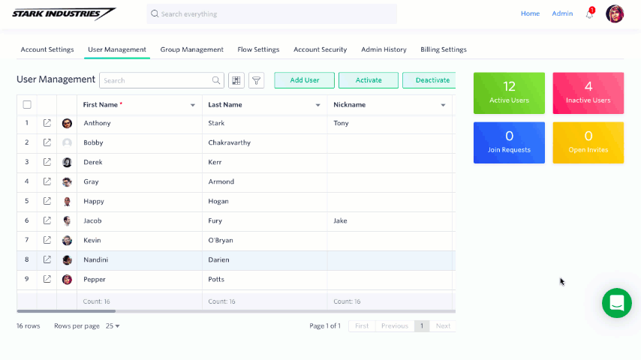Click the Previous page button
Image resolution: width=641 pixels, height=360 pixels.
[x=395, y=325]
